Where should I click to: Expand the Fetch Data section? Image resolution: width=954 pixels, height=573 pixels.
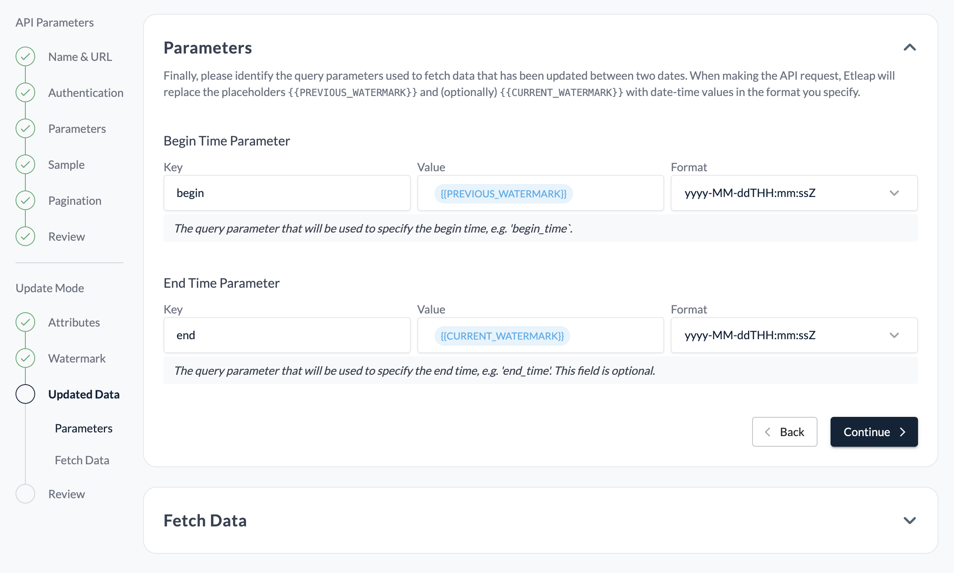(909, 520)
